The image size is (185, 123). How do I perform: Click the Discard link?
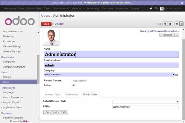tap(59, 24)
